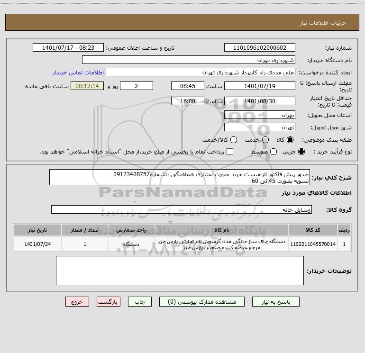
Task: Click the need date cell 1401/07/24
Action: (37, 244)
